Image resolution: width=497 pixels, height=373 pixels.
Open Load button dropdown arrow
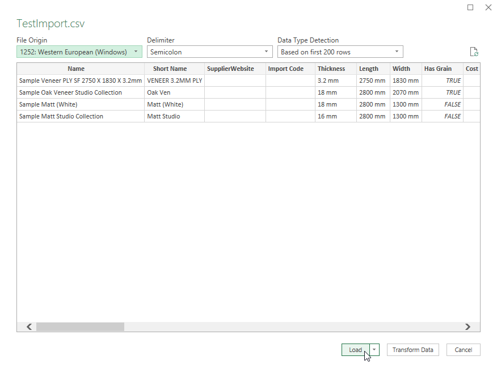coord(374,350)
